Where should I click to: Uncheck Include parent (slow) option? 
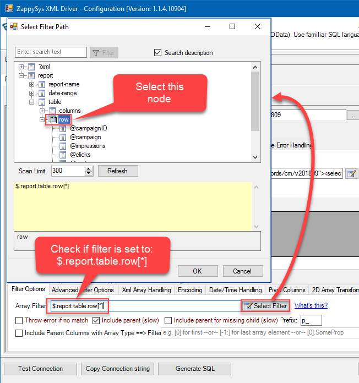click(96, 320)
